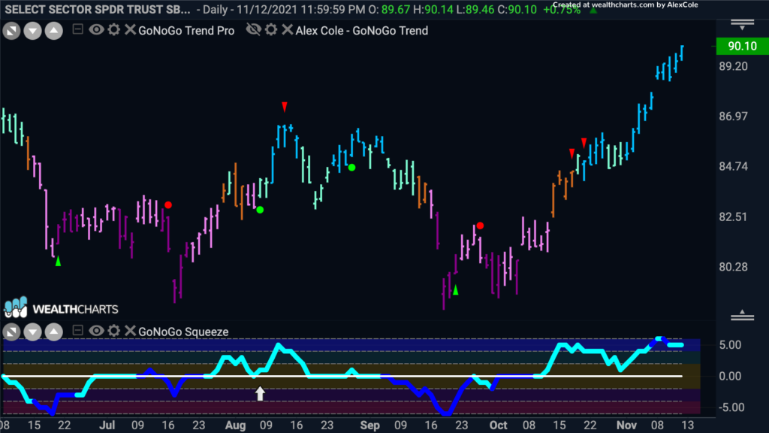Click the +0.75% change value

(x=562, y=9)
